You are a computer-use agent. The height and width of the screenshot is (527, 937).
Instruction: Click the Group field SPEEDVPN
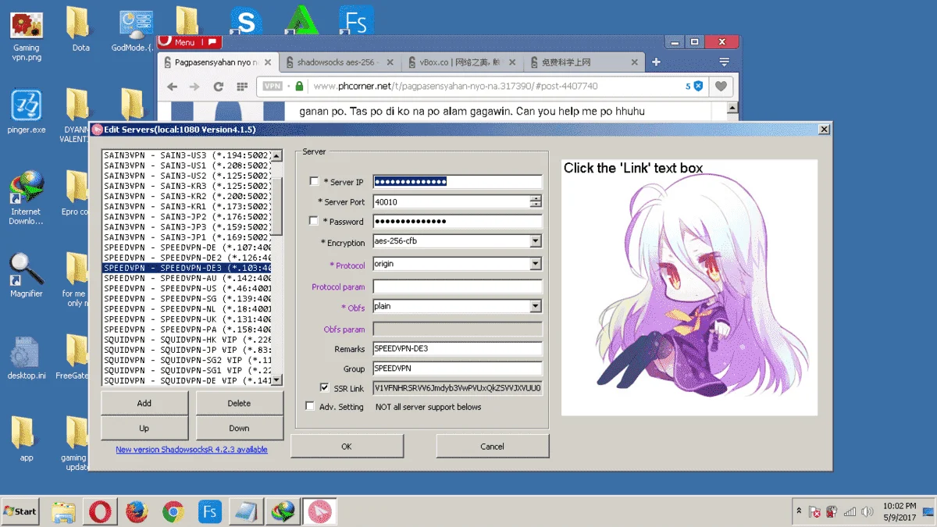point(458,369)
